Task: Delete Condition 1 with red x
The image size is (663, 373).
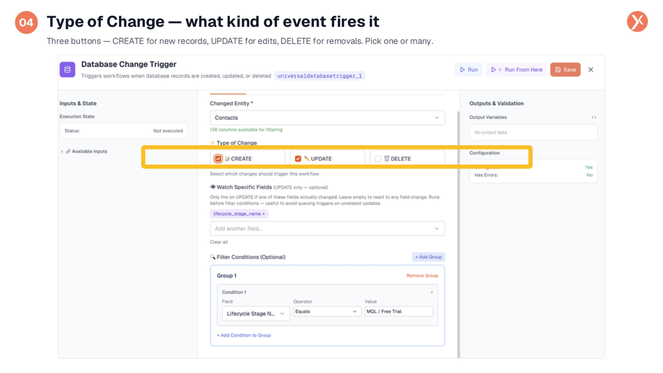Action: pyautogui.click(x=432, y=292)
